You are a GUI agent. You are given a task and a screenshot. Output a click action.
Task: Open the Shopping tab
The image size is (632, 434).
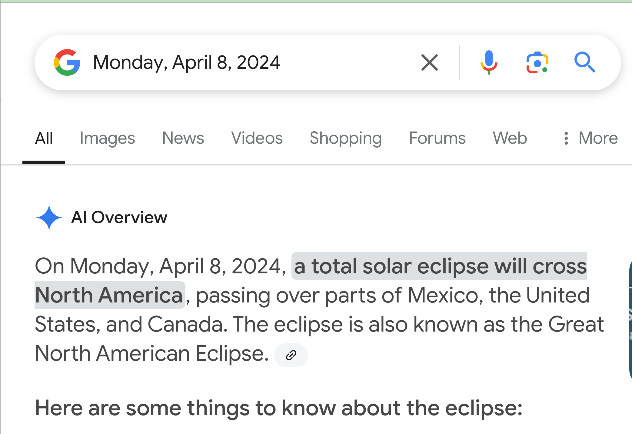tap(346, 138)
